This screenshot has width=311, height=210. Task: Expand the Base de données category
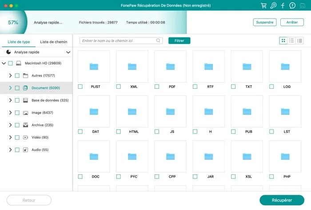click(10, 100)
